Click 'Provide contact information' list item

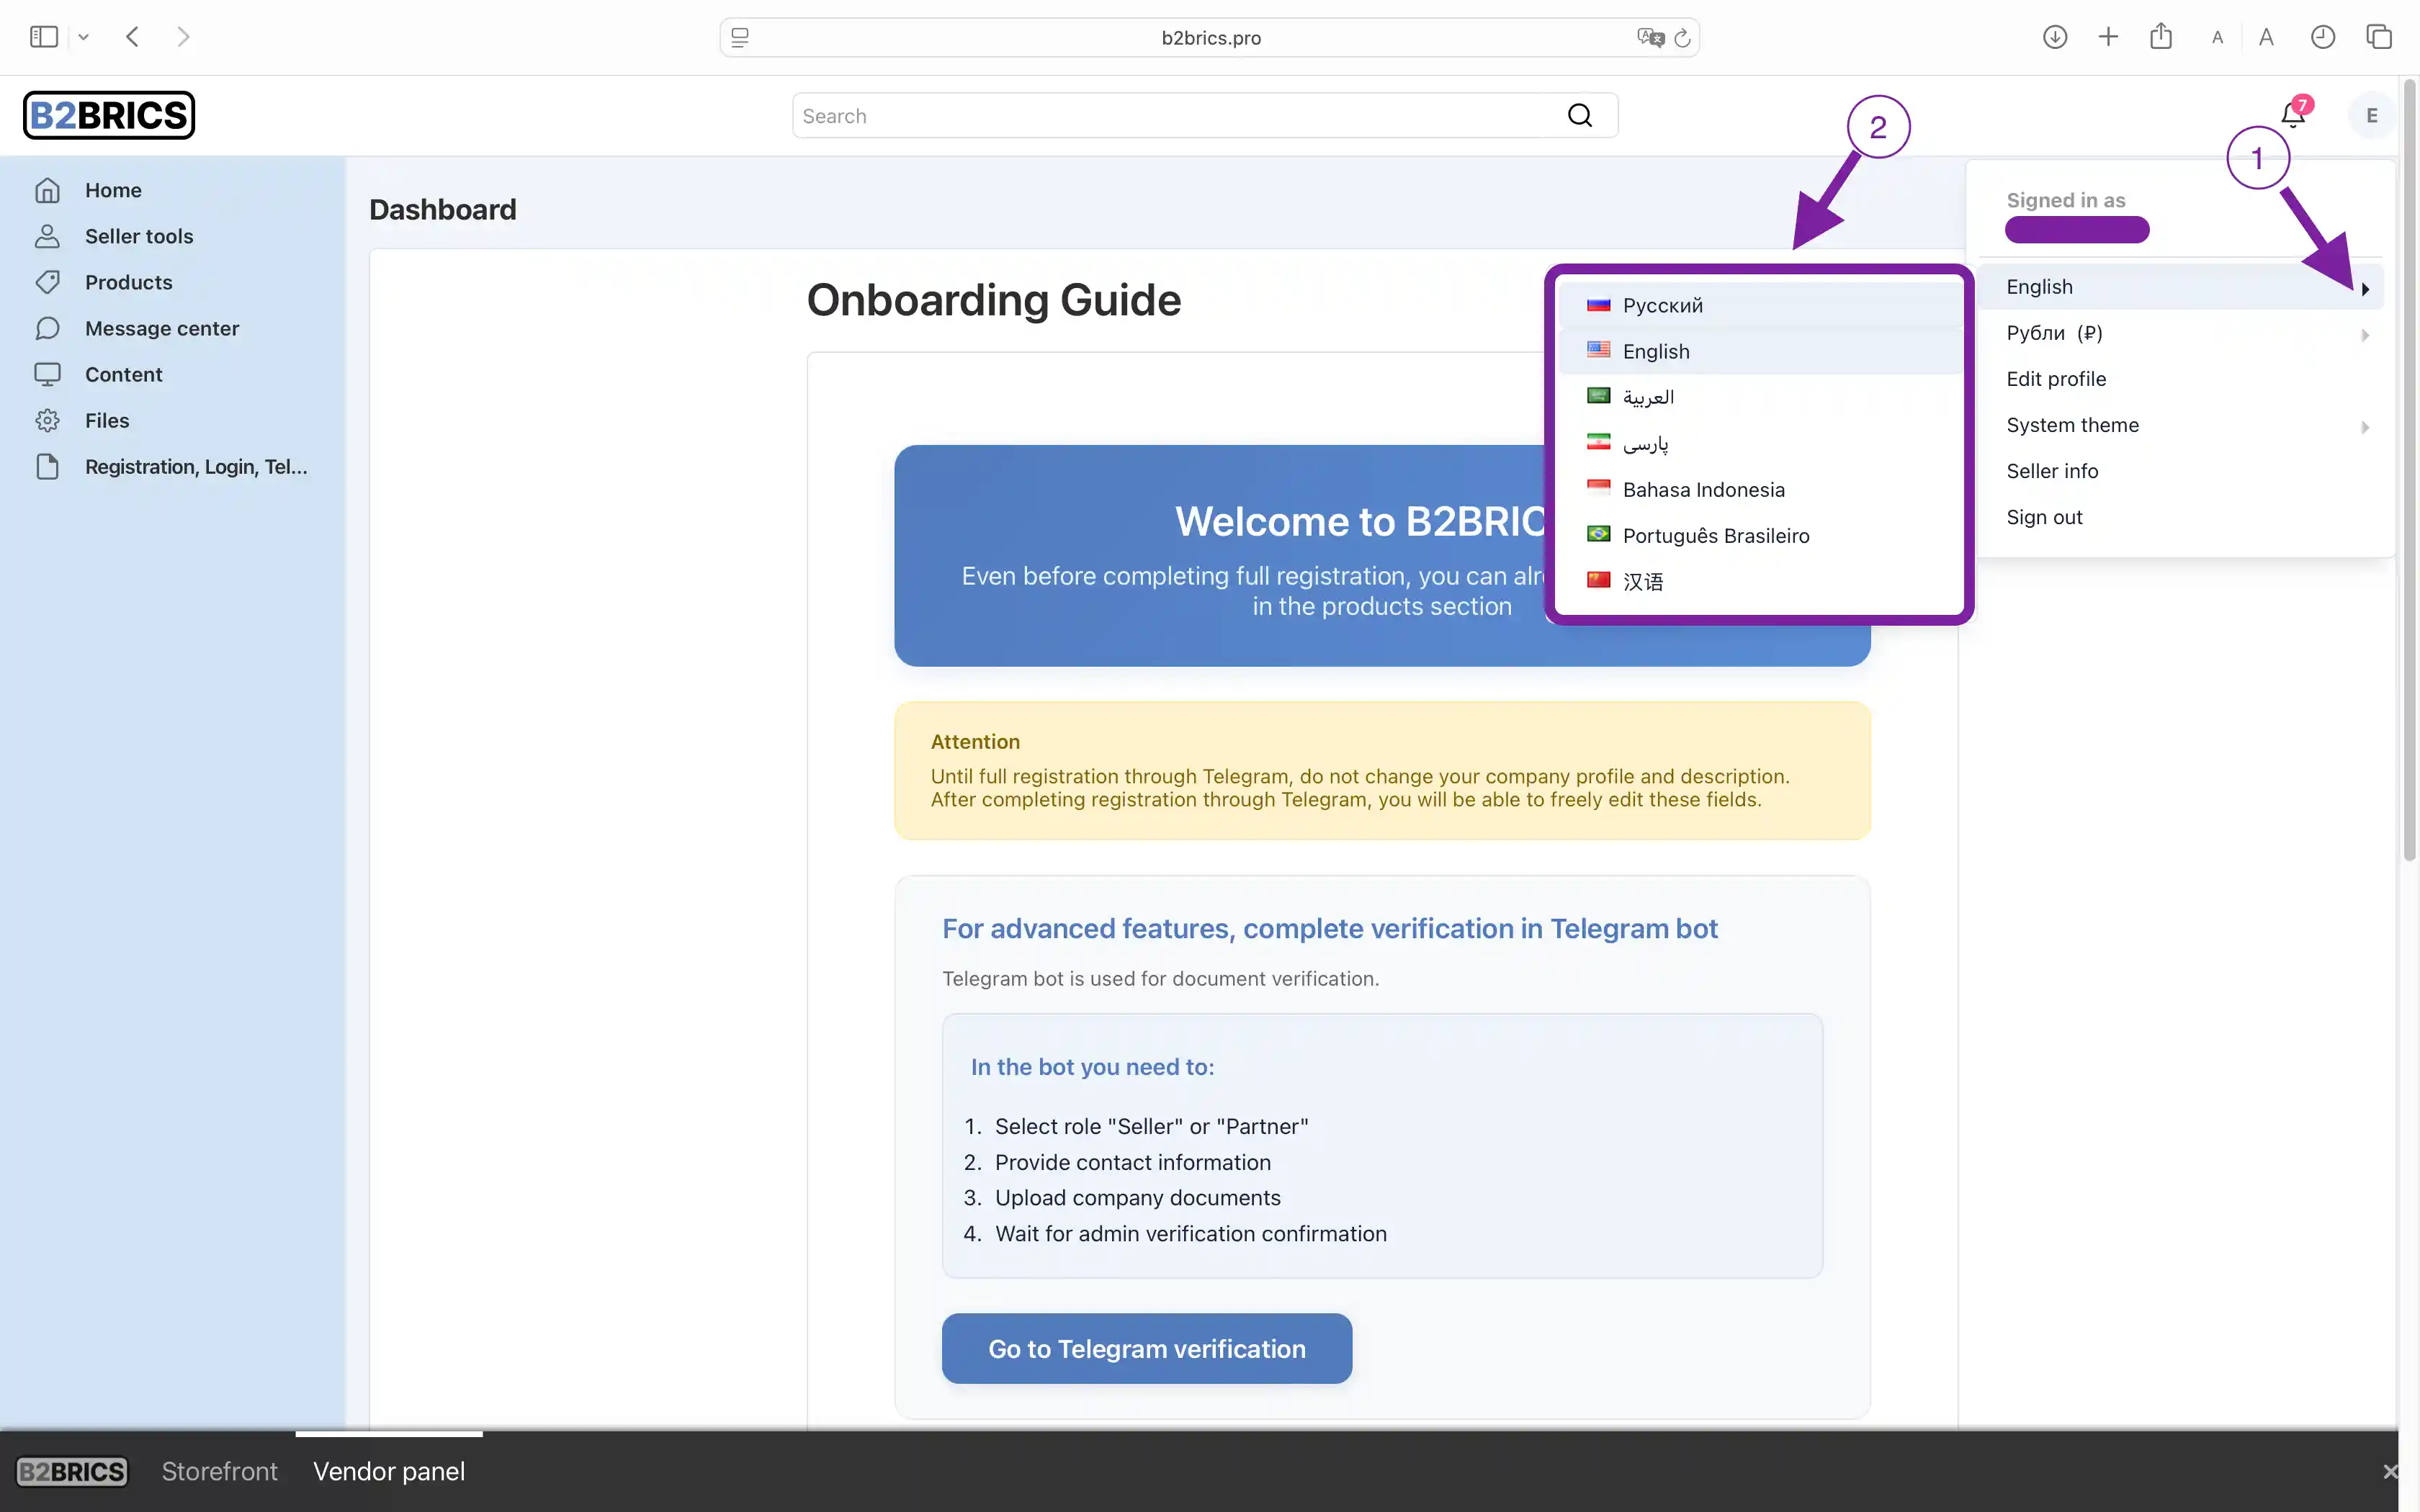[1133, 1162]
